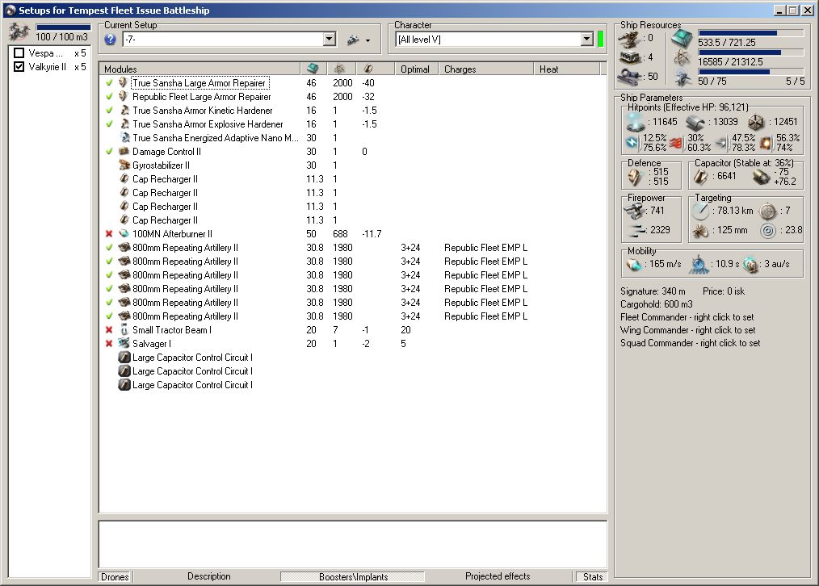Screen dimensions: 819x586
Task: Open the Stats tab
Action: (x=593, y=576)
